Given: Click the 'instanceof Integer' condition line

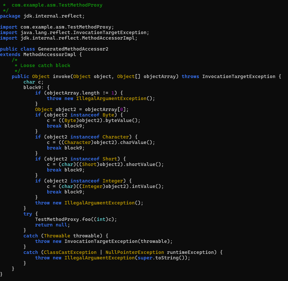Looking at the screenshot, I should coord(84,181).
